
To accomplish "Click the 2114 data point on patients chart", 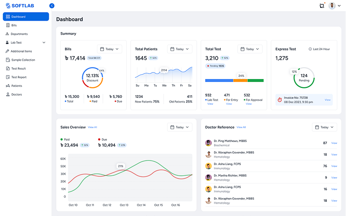I will [x=164, y=70].
